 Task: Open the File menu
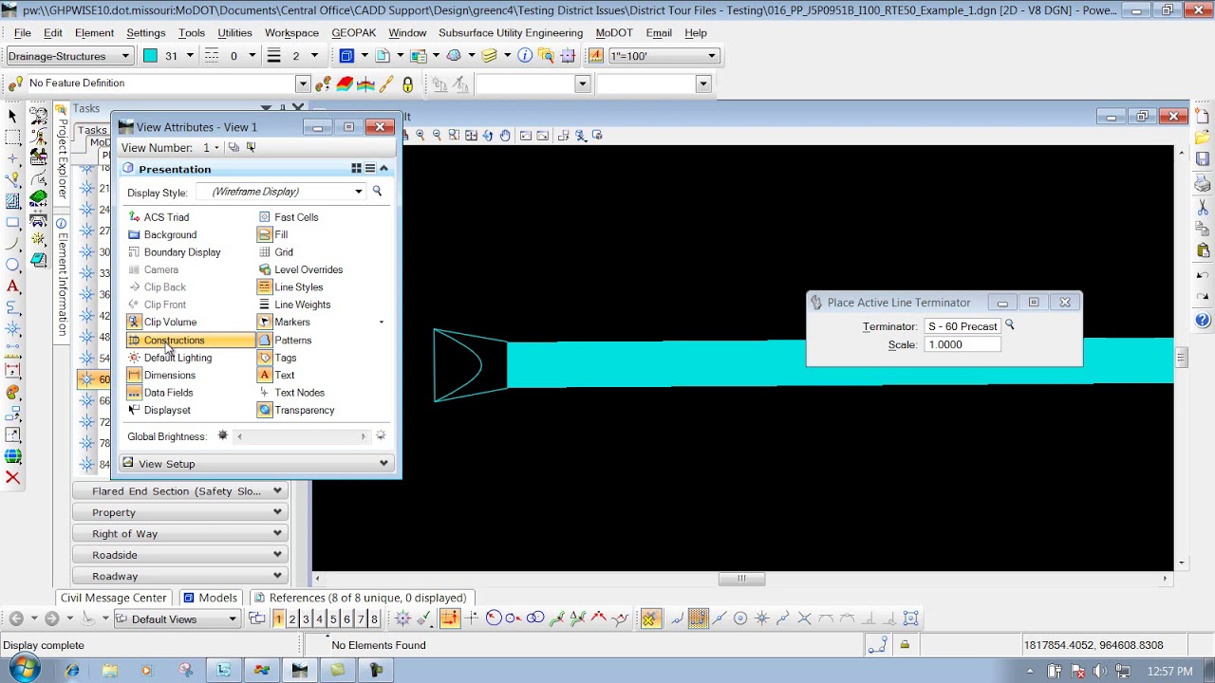point(23,32)
